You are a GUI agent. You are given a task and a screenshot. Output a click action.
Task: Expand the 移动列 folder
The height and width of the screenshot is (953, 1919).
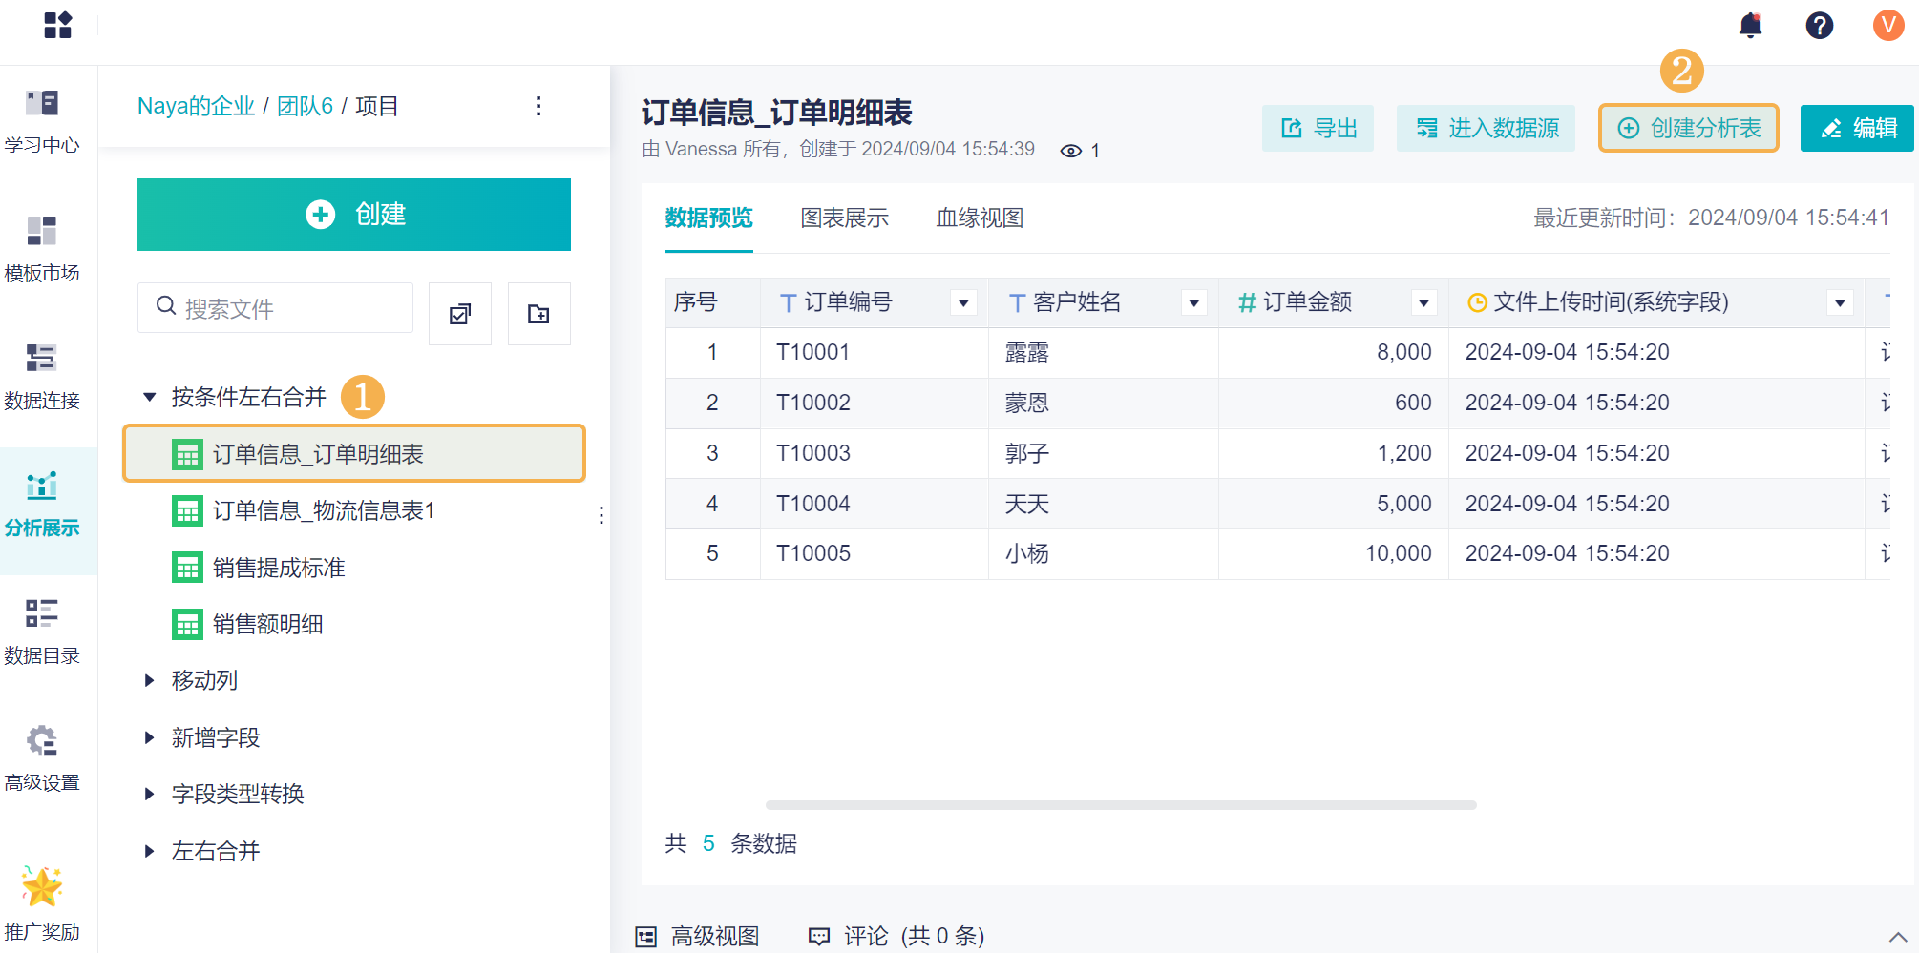(x=150, y=680)
